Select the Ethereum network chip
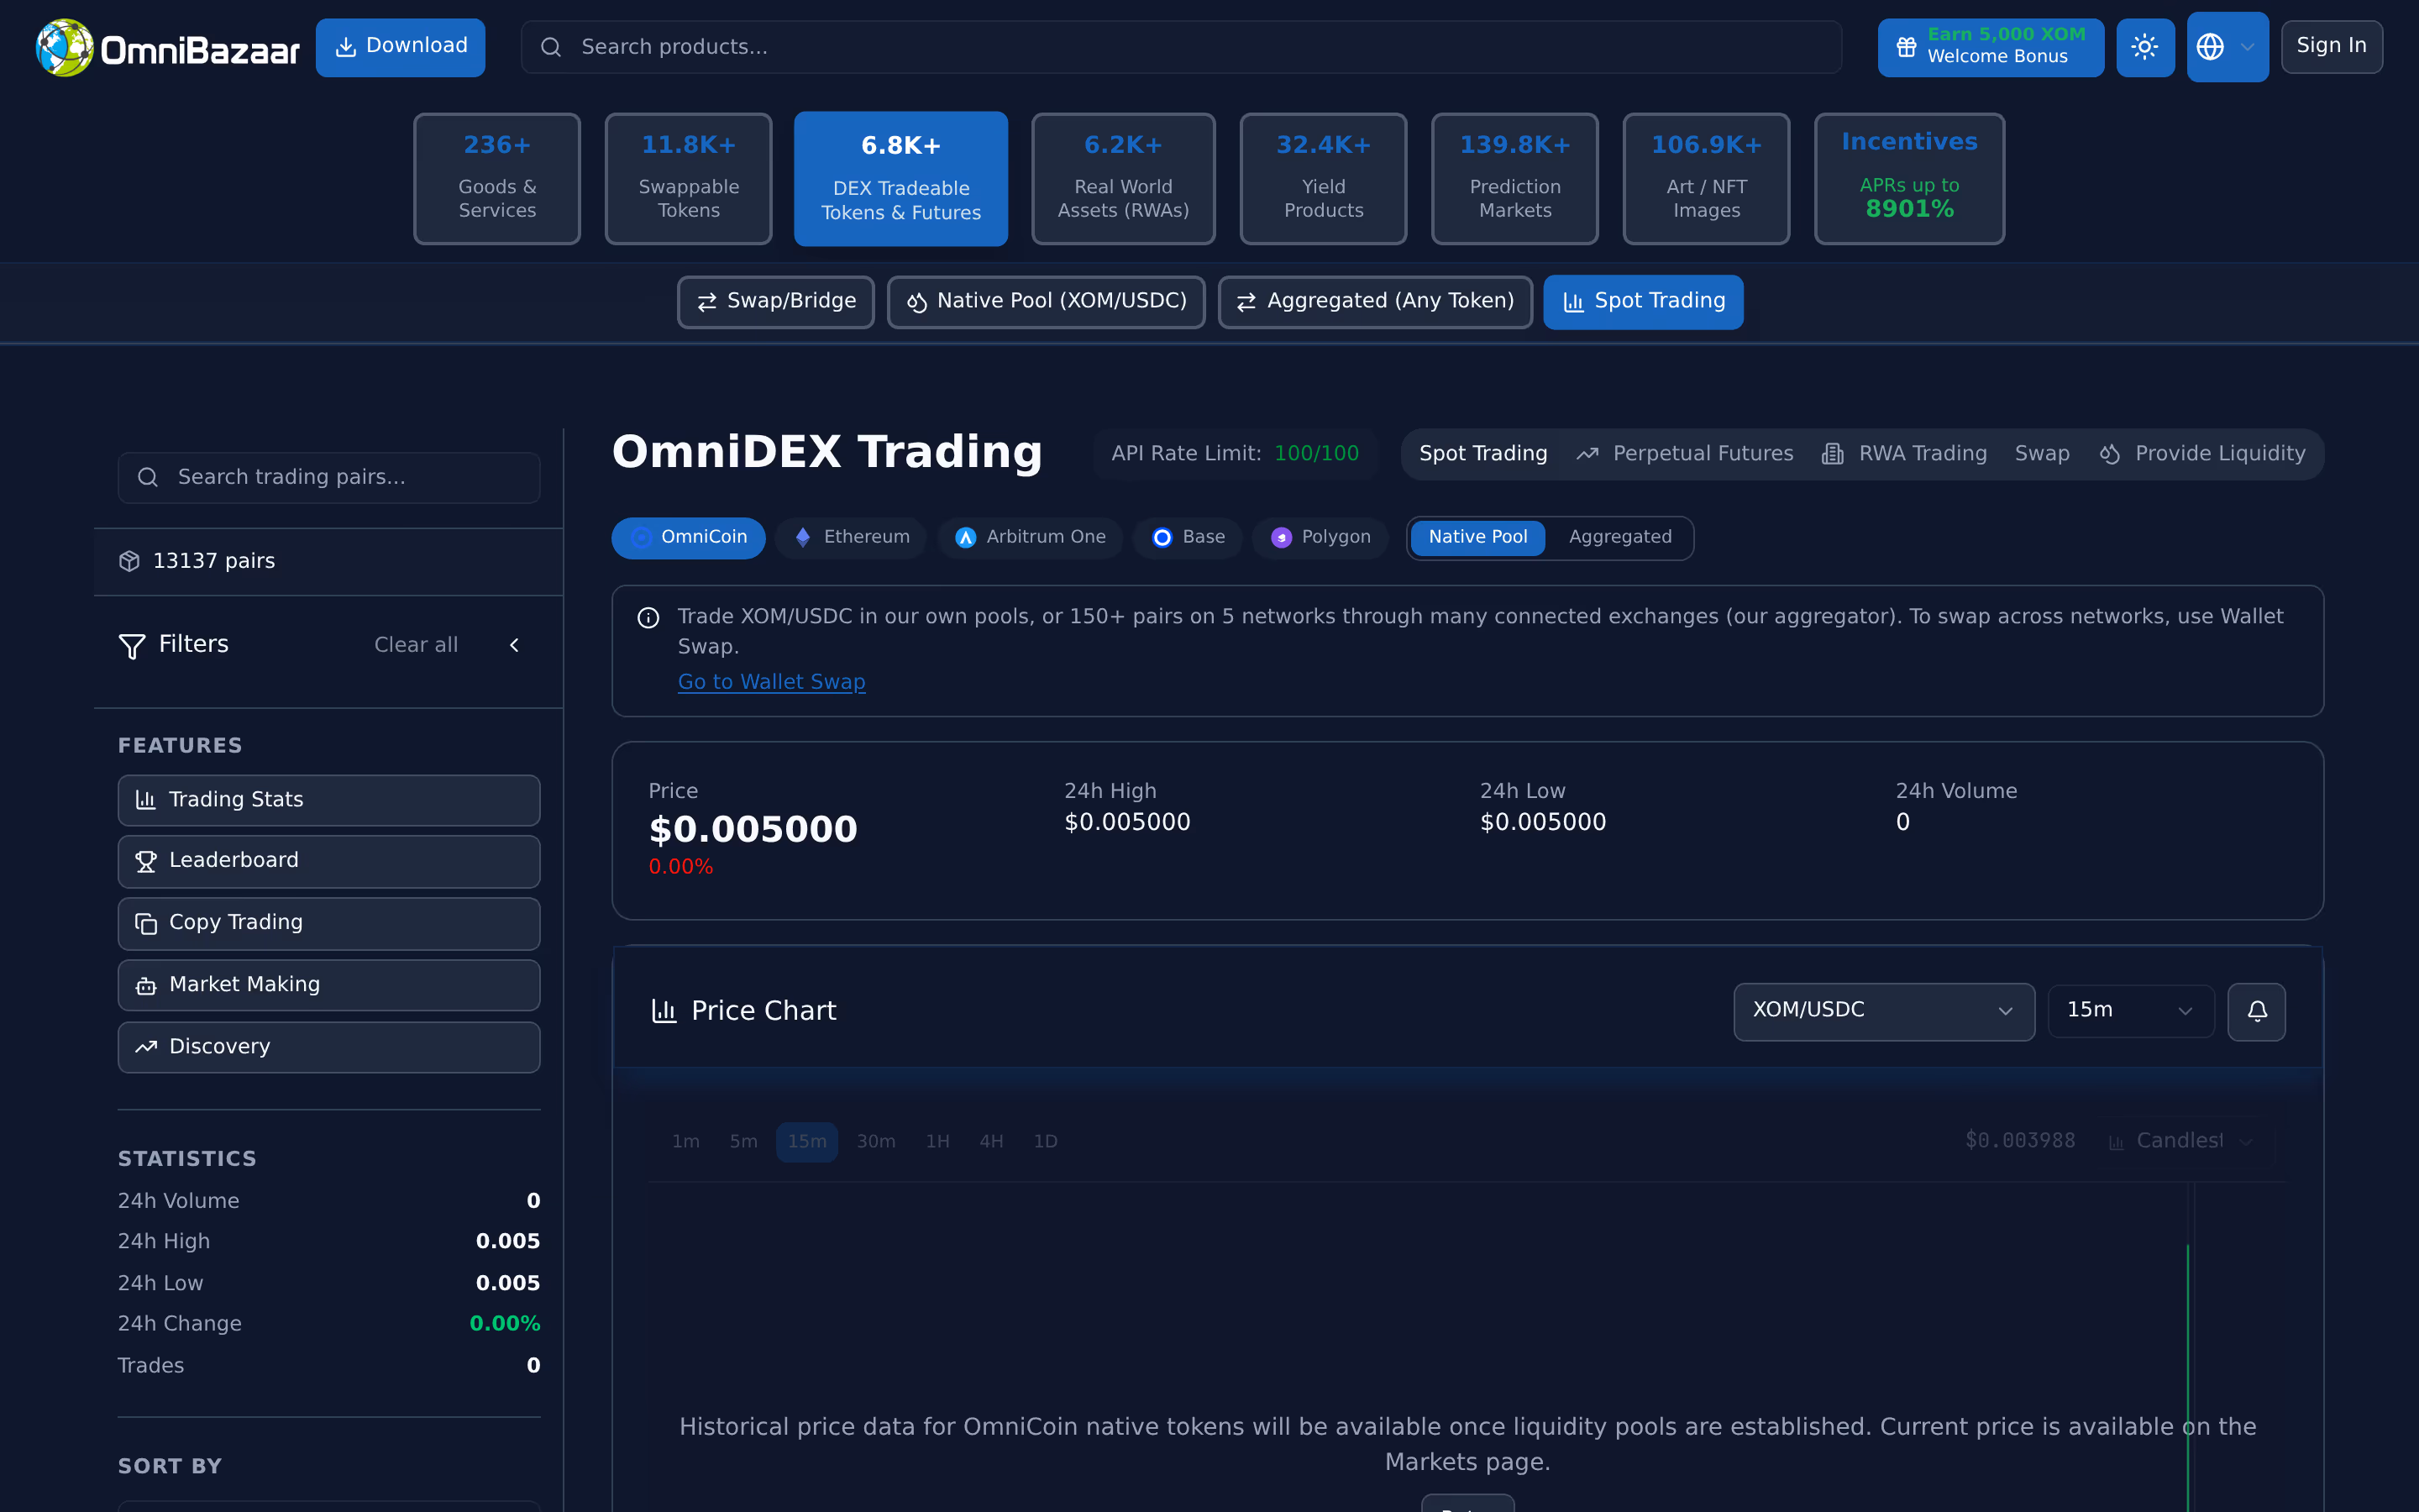The width and height of the screenshot is (2419, 1512). tap(852, 538)
